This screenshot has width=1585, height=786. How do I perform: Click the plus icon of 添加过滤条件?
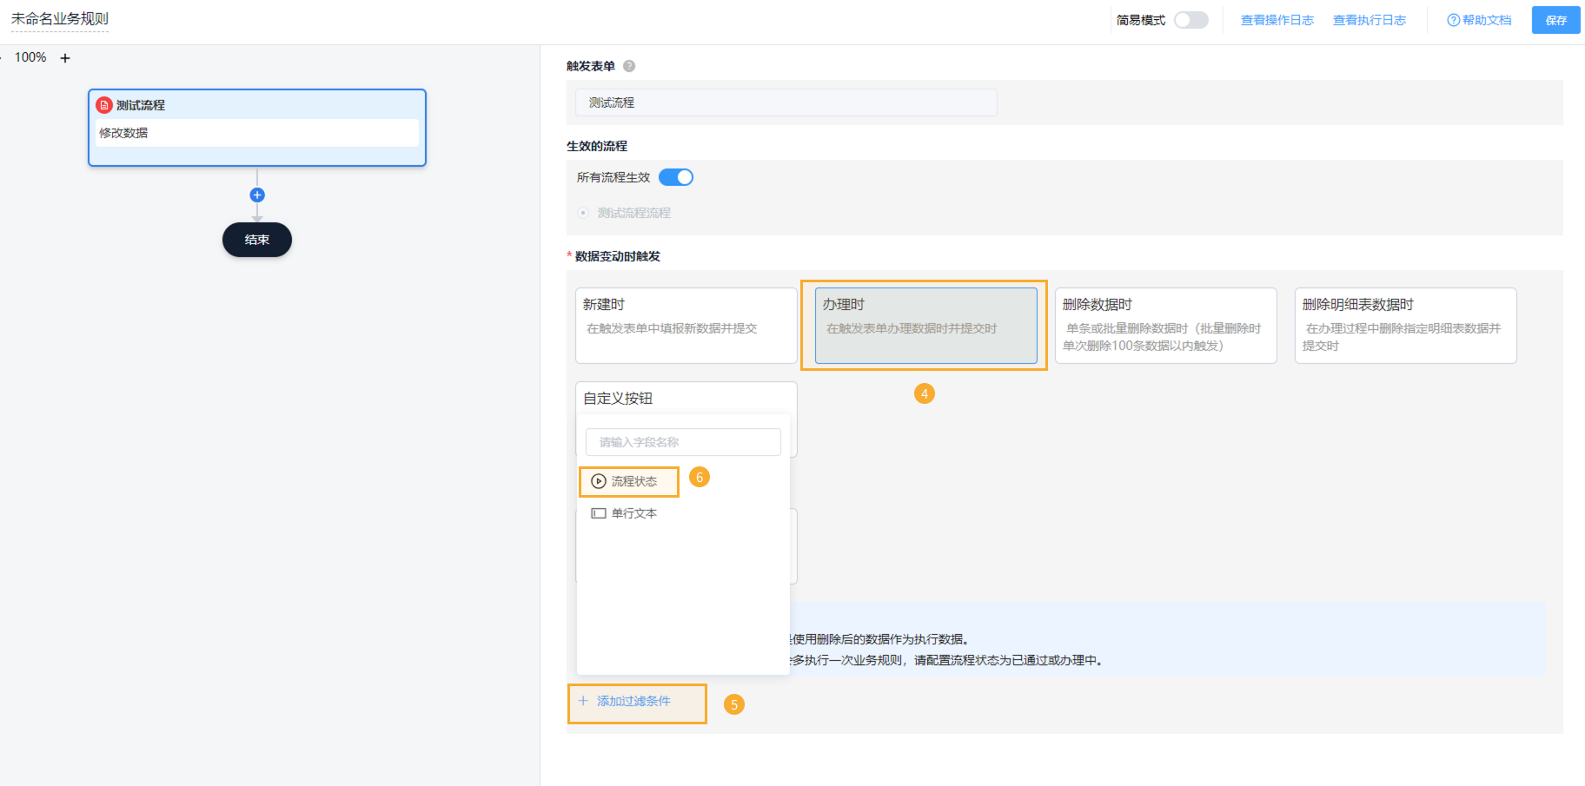583,701
